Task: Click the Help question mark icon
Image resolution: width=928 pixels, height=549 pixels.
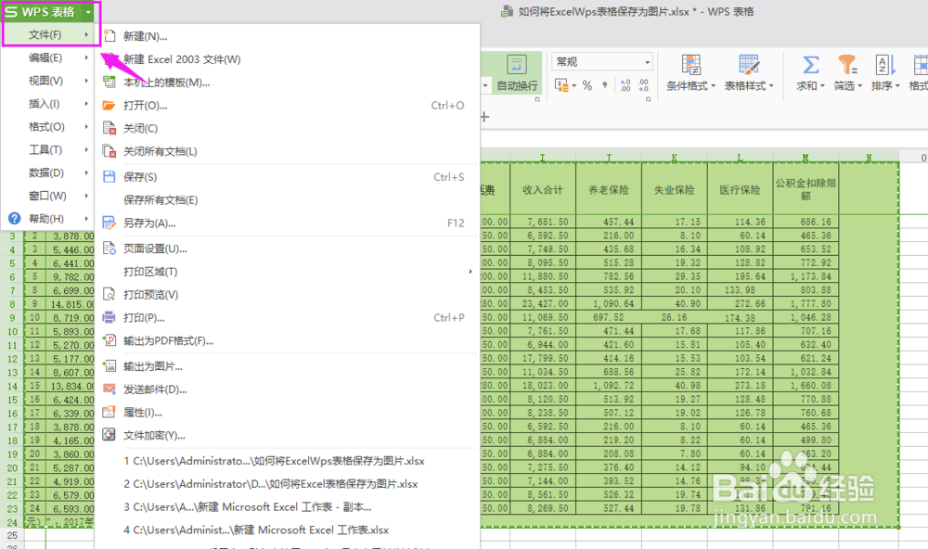Action: [15, 218]
